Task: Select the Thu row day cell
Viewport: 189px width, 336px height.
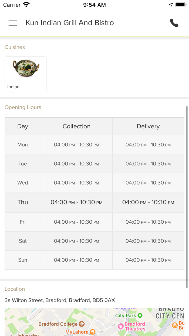Action: [23, 202]
